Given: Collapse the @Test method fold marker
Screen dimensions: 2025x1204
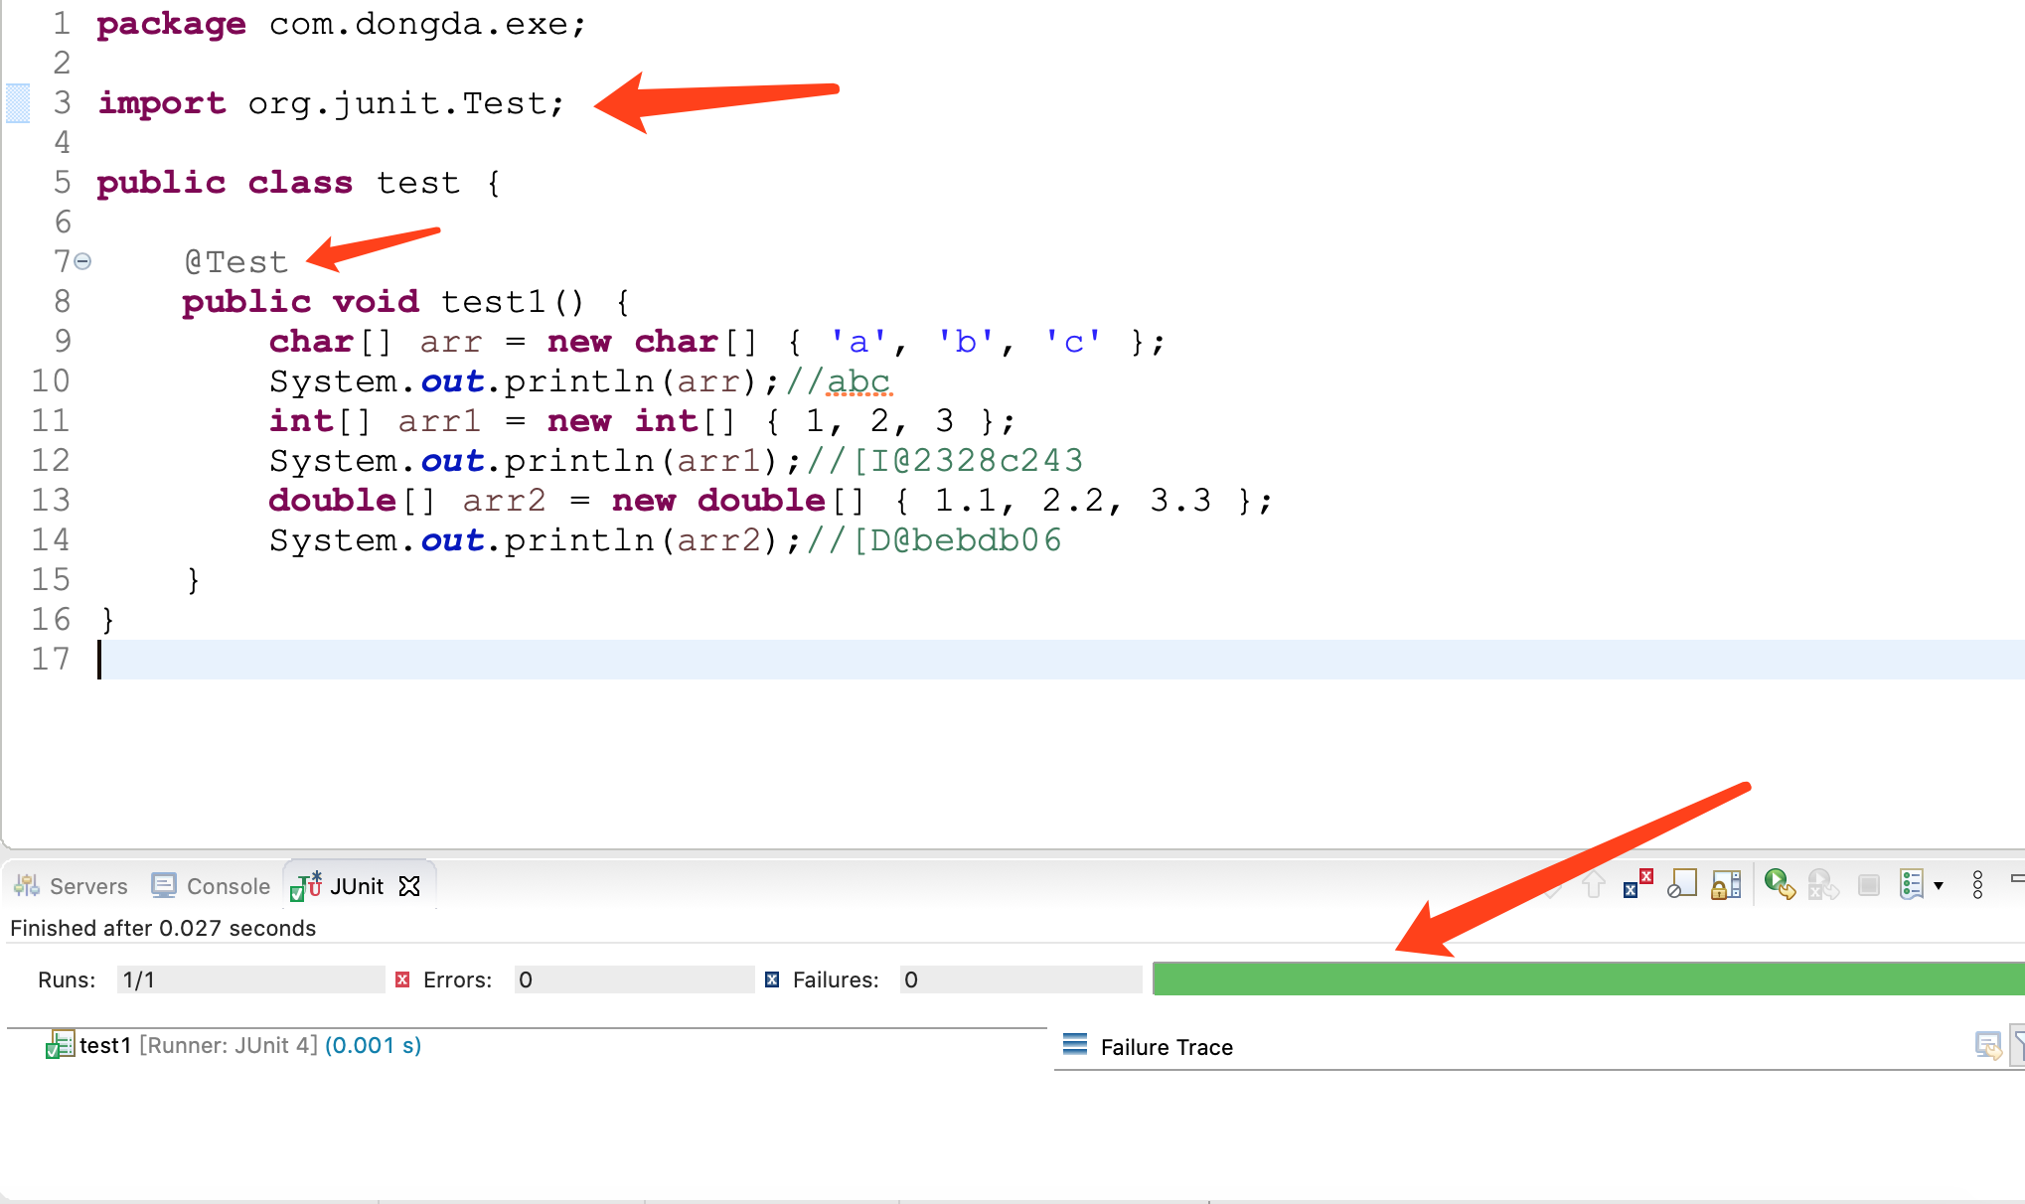Looking at the screenshot, I should pos(83,261).
